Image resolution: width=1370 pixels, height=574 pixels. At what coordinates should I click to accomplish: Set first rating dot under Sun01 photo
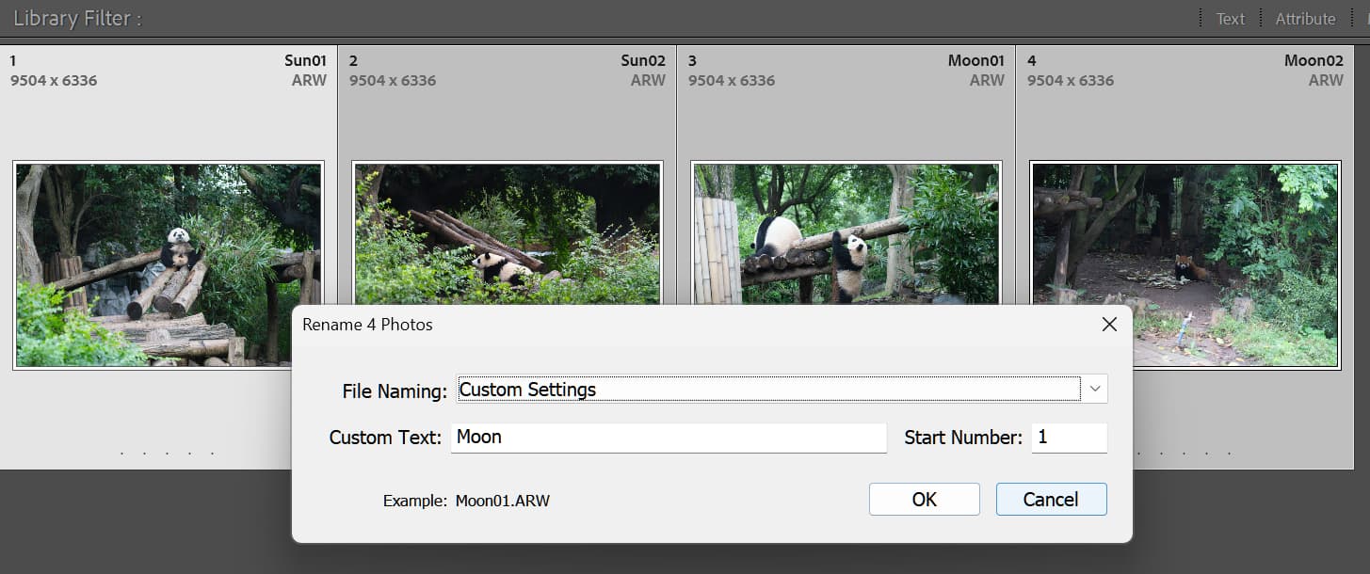coord(122,454)
